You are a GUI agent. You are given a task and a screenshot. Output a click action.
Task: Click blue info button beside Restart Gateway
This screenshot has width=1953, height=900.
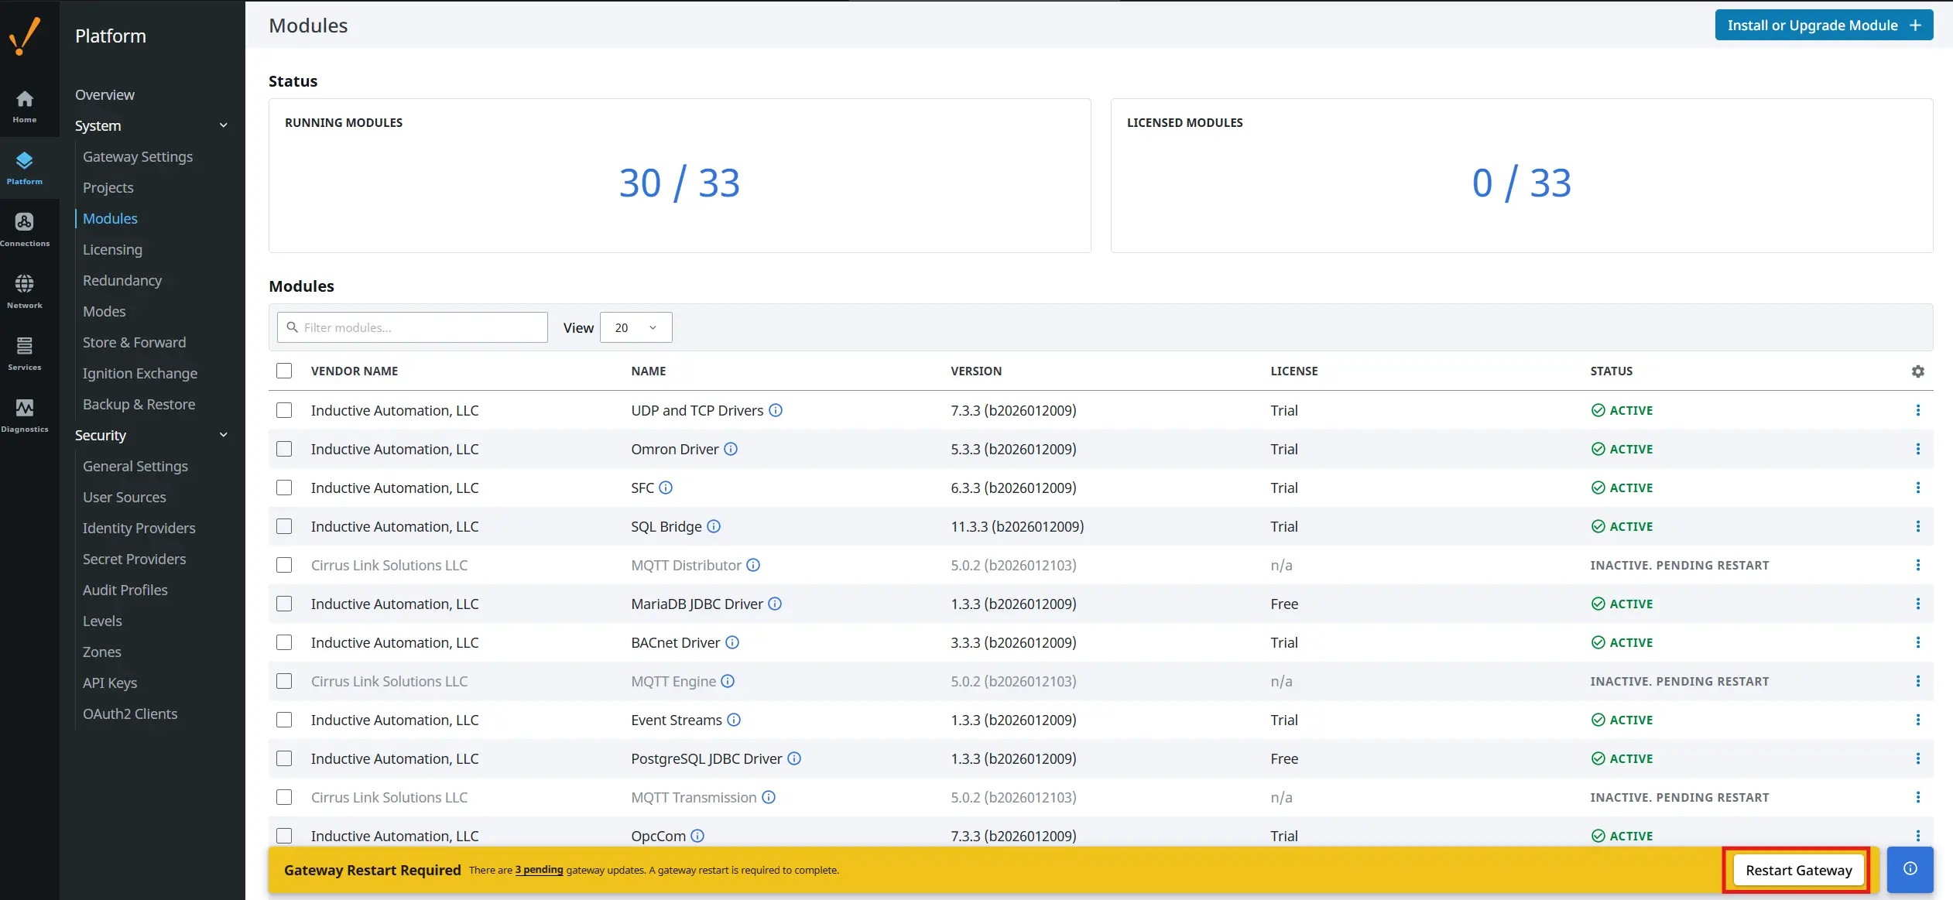1910,869
